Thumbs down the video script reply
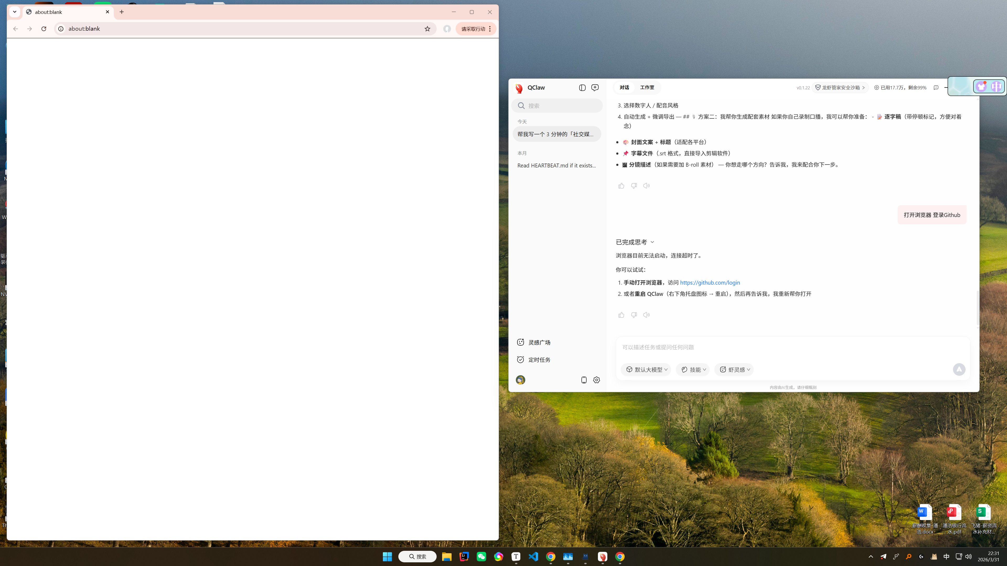The height and width of the screenshot is (566, 1007). (x=634, y=186)
